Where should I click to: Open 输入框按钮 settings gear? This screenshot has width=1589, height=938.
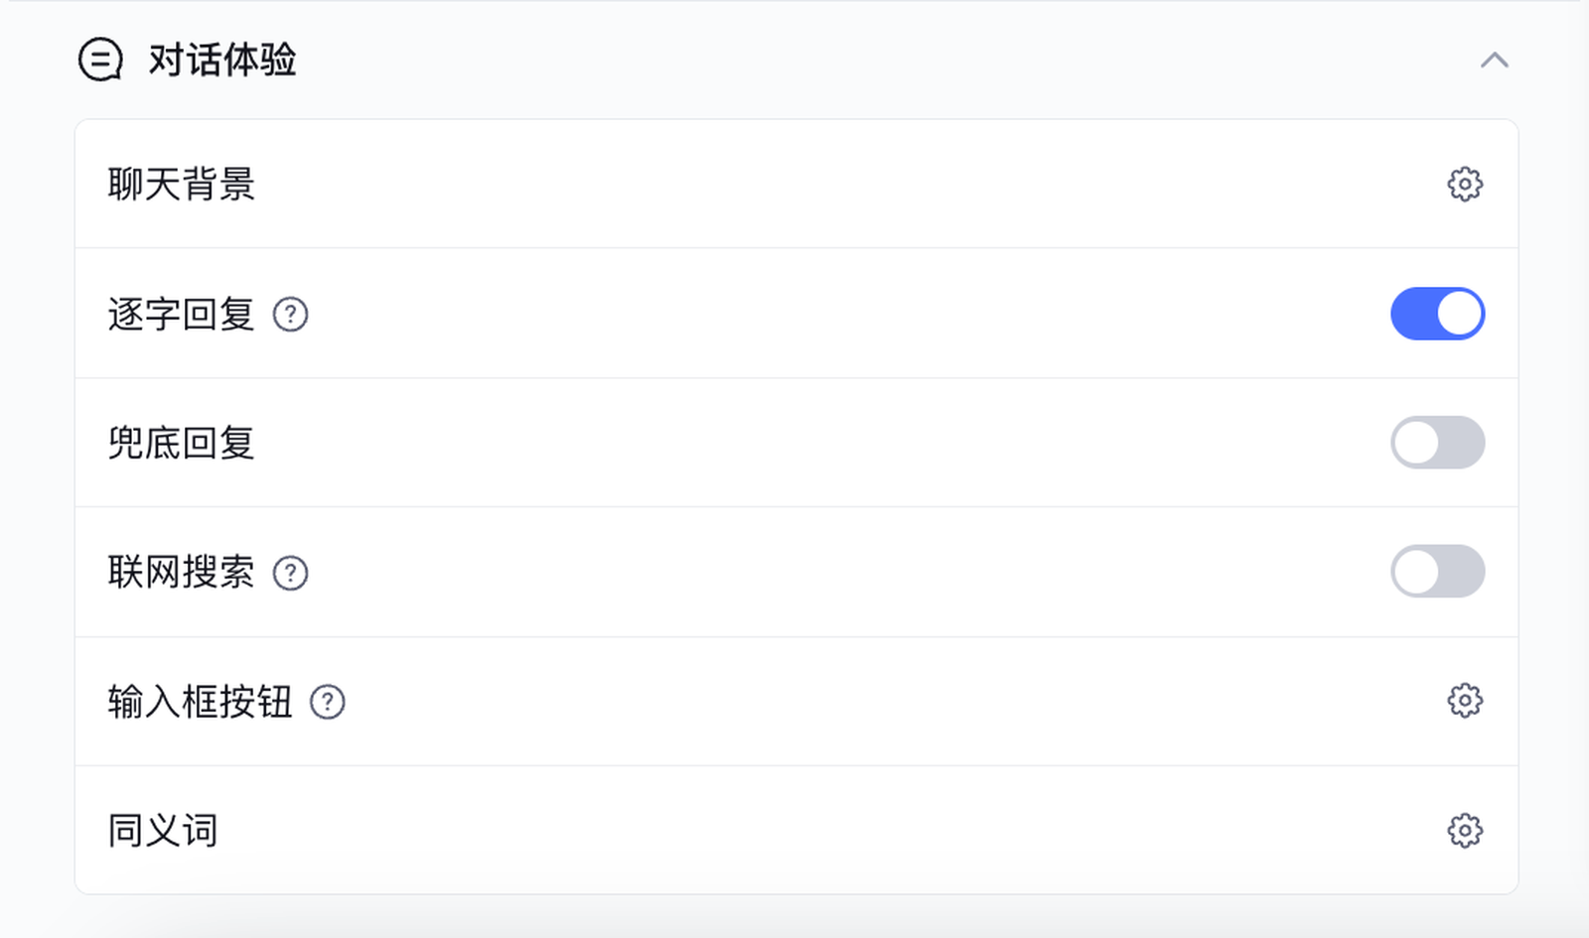pos(1465,701)
